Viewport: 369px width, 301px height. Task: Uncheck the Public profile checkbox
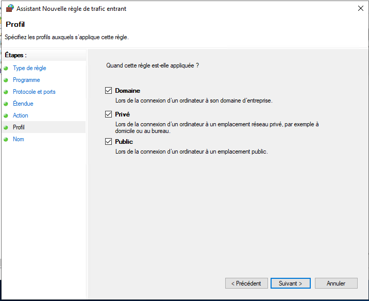[108, 142]
